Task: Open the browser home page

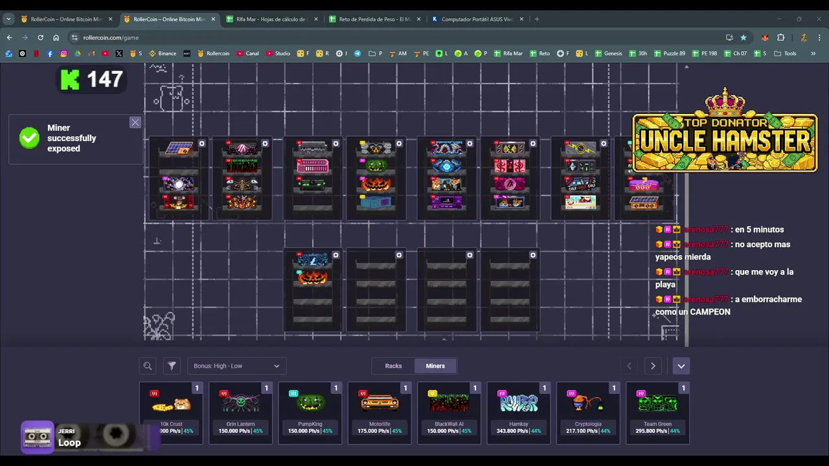Action: (56, 38)
